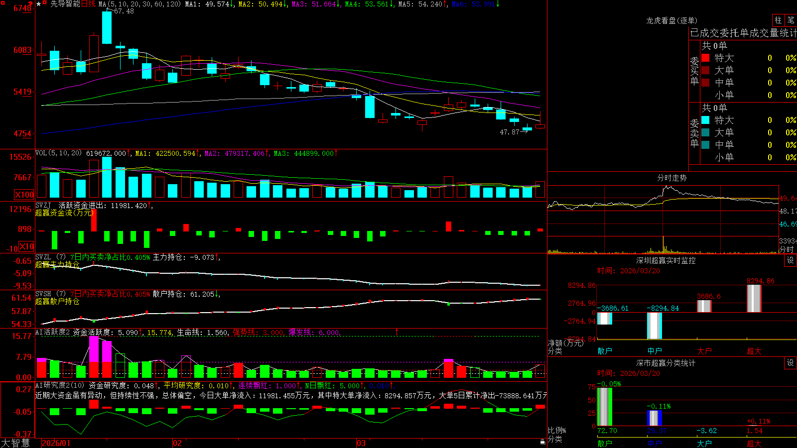Click the red gear icon beside 先导智能
This screenshot has height=448, width=797.
(44, 2)
